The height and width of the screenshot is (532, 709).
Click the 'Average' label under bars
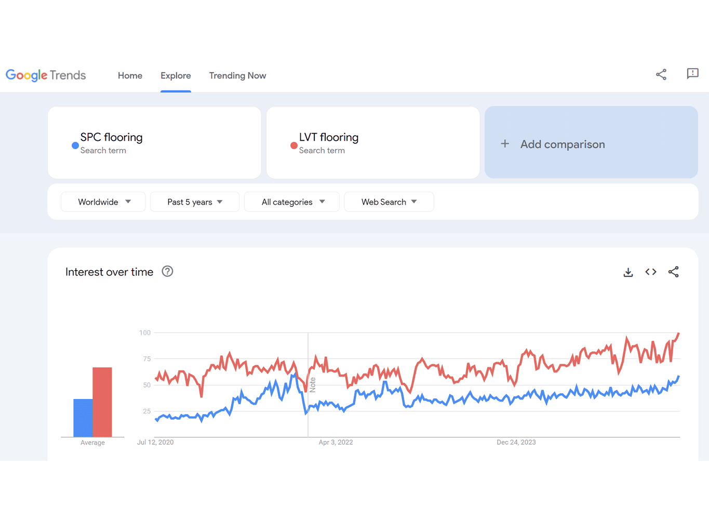[92, 443]
